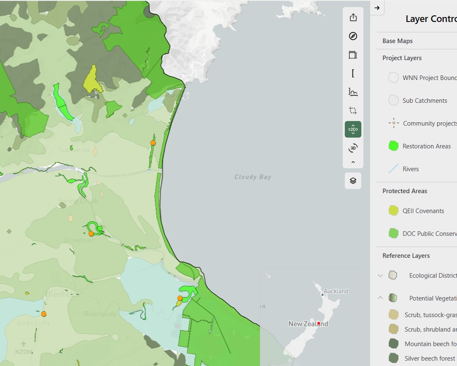457x366 pixels.
Task: Click the compass navigation icon
Action: tap(353, 36)
